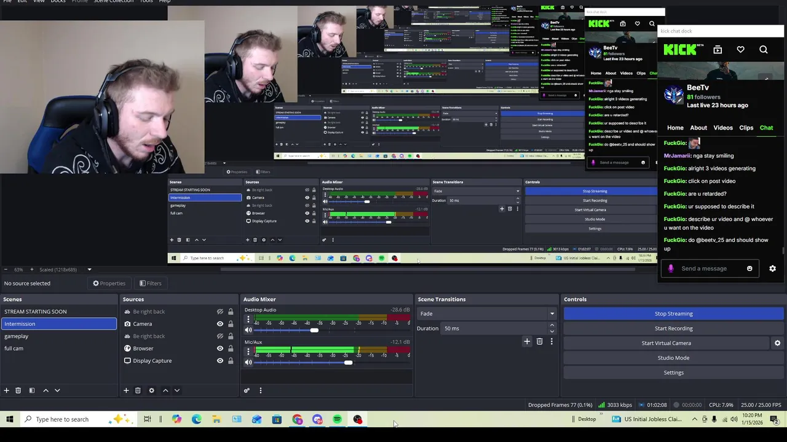Screen dimensions: 787x442
Task: Zoom in preview with plus icon
Action: tap(32, 269)
